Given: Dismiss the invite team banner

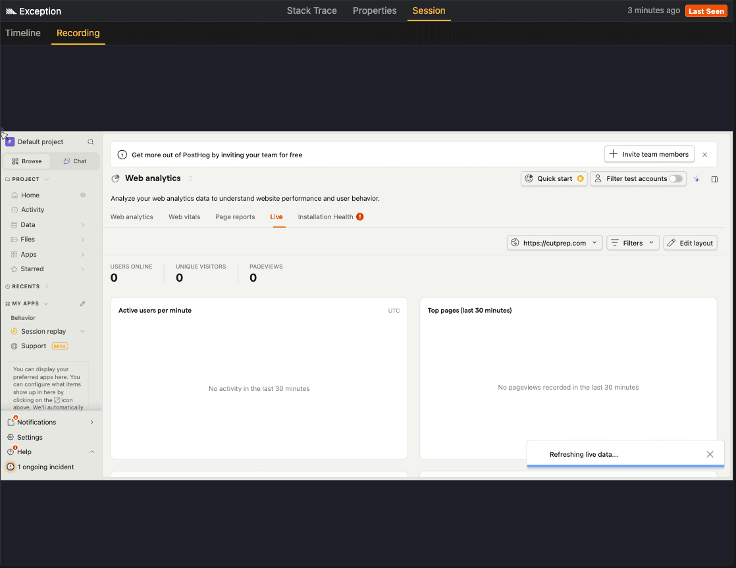Looking at the screenshot, I should pos(704,155).
